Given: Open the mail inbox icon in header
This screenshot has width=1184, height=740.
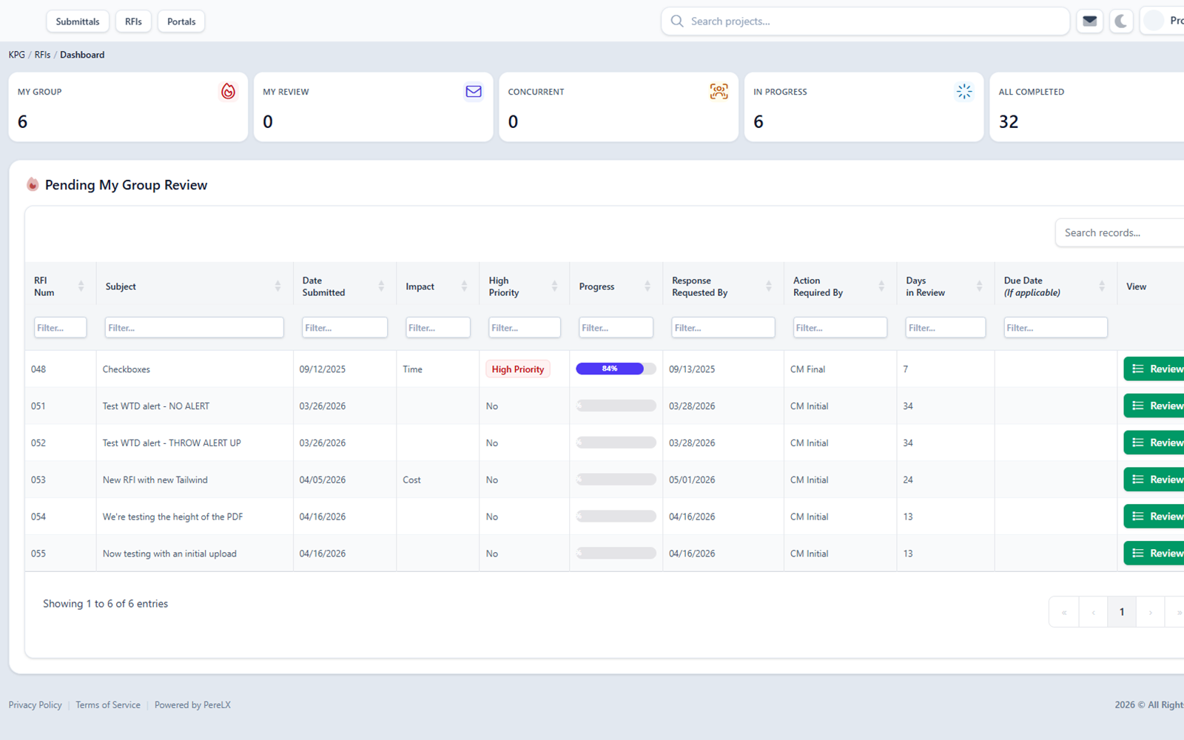Looking at the screenshot, I should (x=1090, y=21).
